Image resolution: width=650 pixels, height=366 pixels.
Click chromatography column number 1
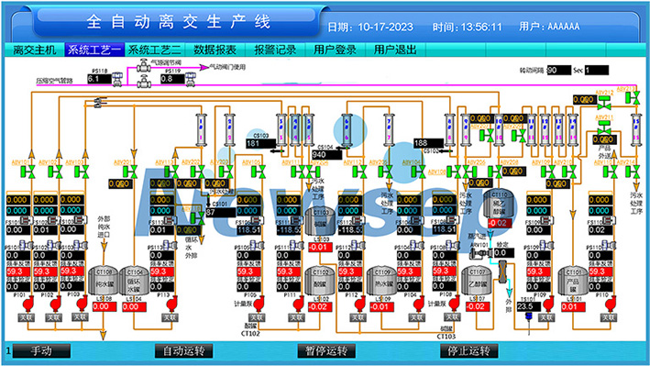[x=201, y=130]
